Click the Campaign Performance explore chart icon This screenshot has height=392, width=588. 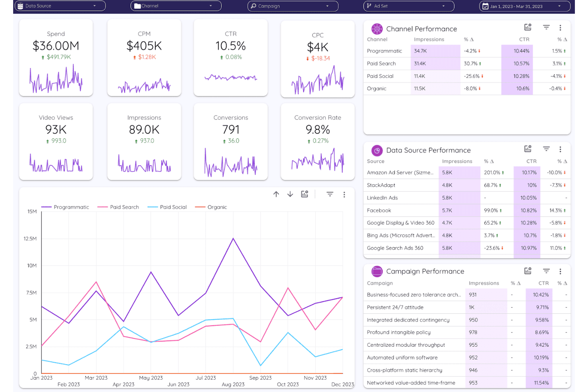528,271
